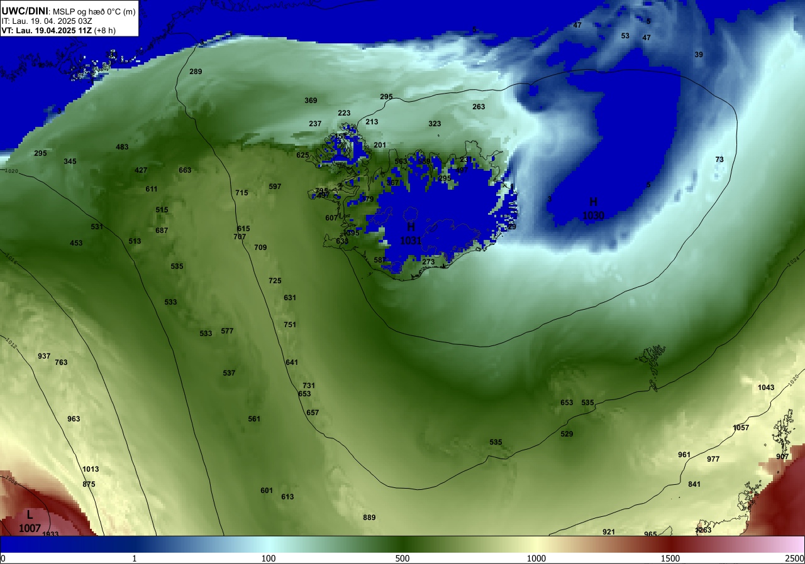
Task: Click the 2500 tick on the color scale
Action: tap(795, 558)
